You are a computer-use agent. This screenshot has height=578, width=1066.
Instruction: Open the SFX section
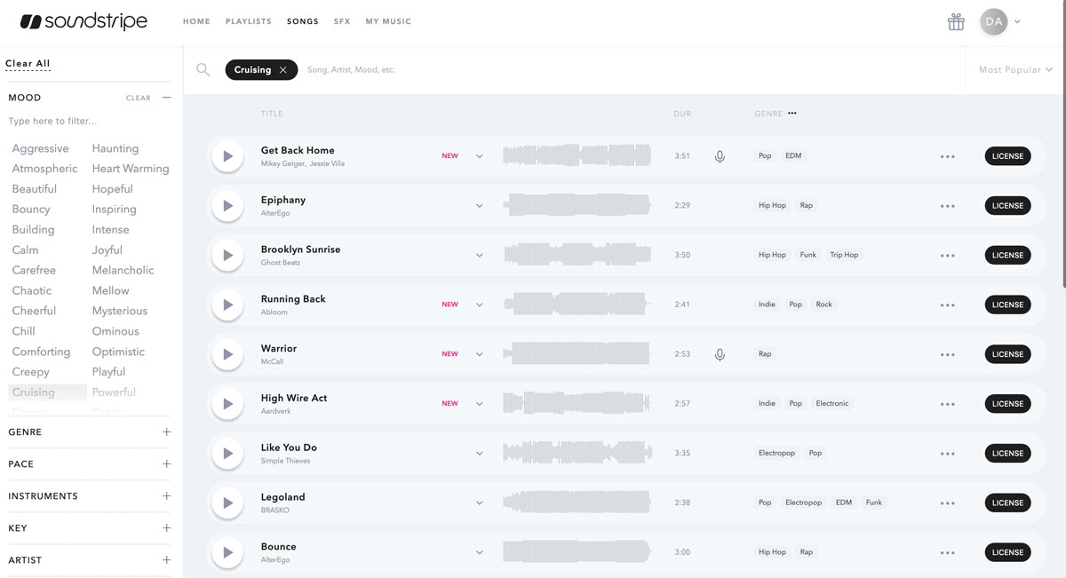coord(342,21)
